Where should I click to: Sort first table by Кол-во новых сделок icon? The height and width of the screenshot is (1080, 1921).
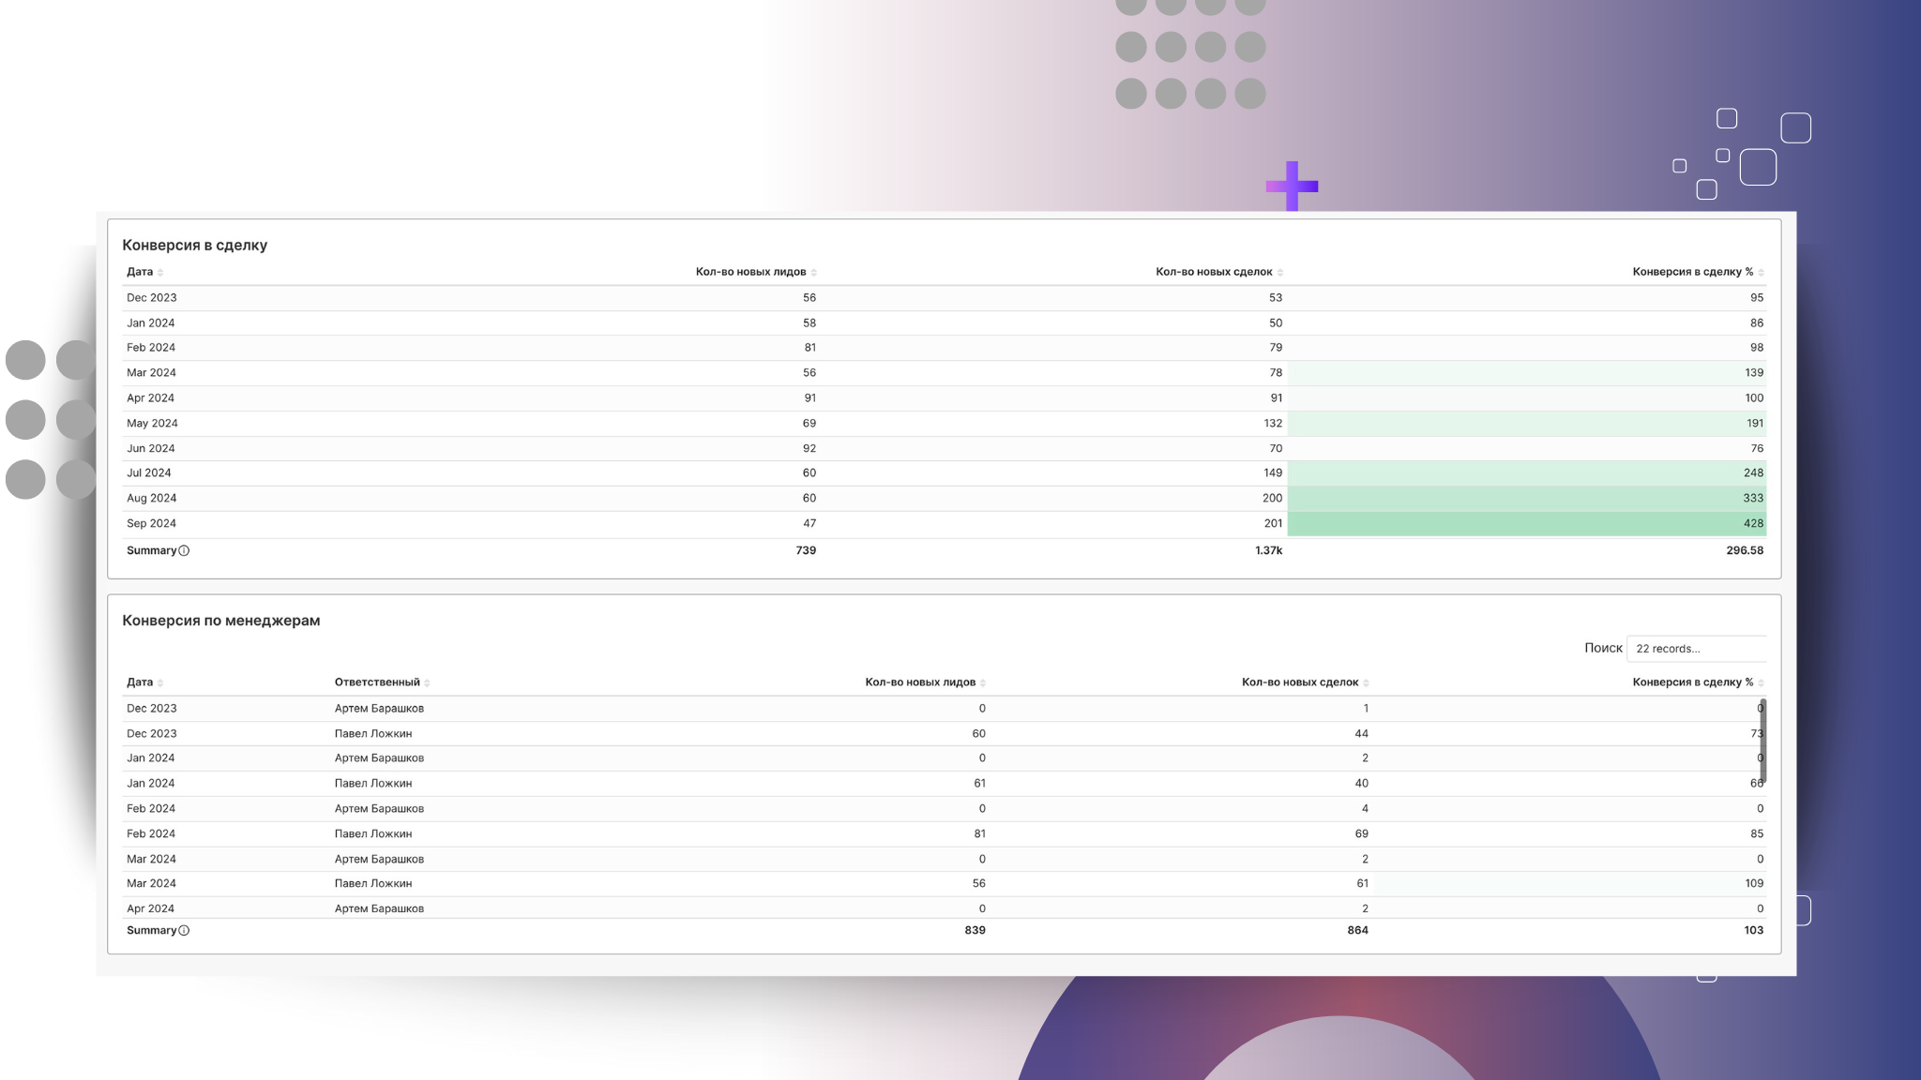(x=1279, y=273)
